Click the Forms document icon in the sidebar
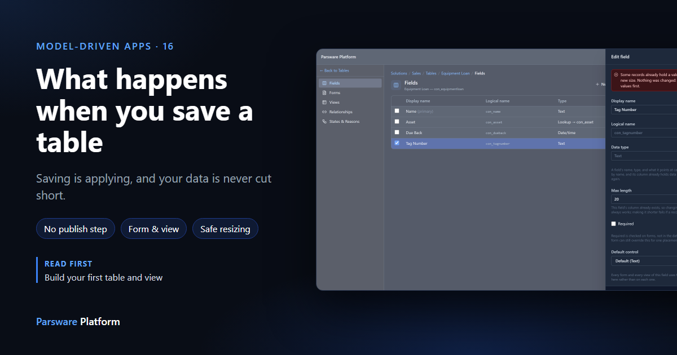The height and width of the screenshot is (355, 677). point(323,93)
